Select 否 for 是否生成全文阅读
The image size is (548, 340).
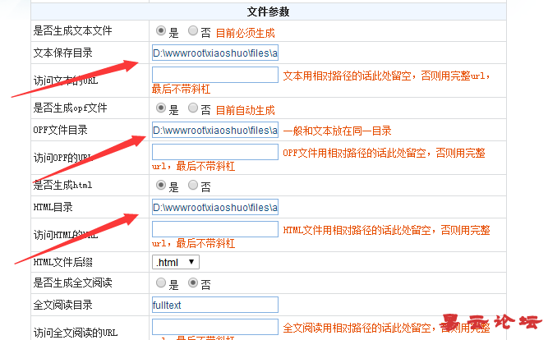coord(193,283)
